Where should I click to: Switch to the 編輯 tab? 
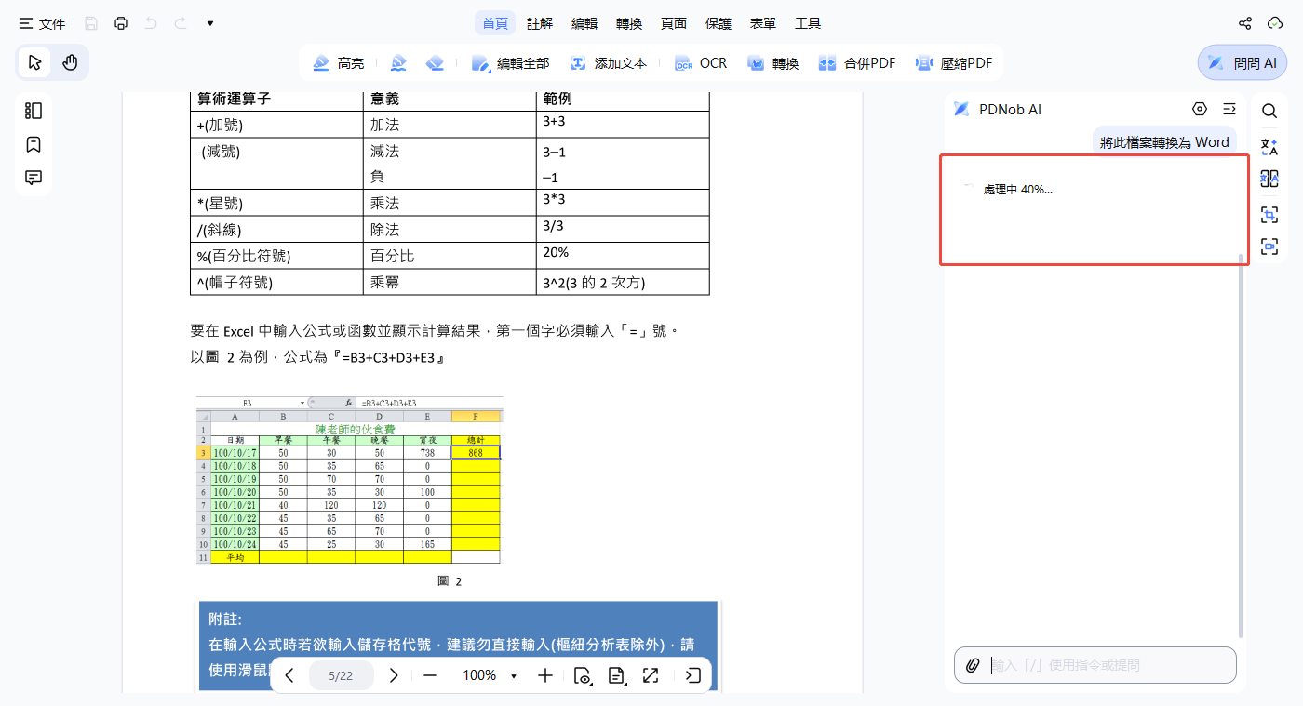(x=584, y=23)
